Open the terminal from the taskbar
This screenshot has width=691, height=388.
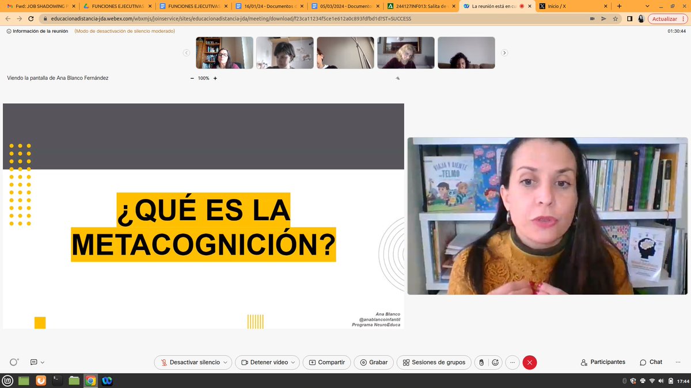click(x=58, y=381)
